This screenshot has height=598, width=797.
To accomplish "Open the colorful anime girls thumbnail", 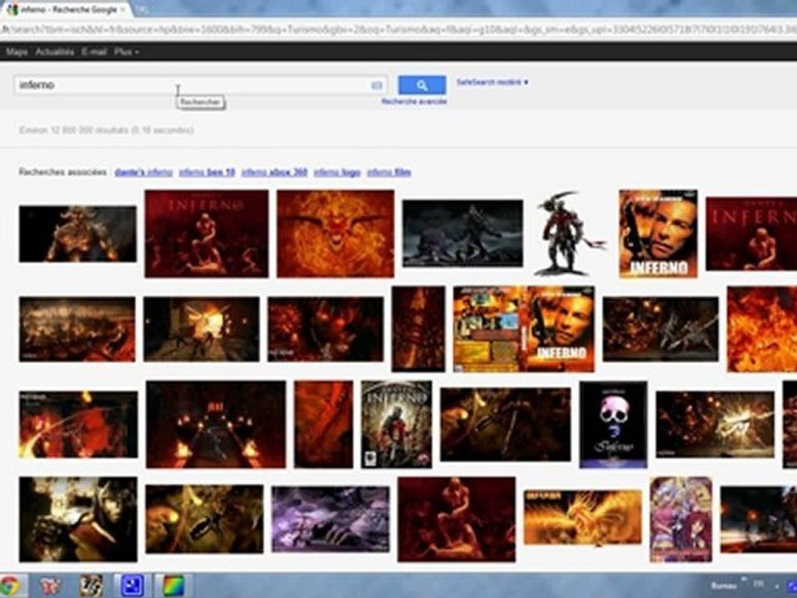I will [x=681, y=519].
